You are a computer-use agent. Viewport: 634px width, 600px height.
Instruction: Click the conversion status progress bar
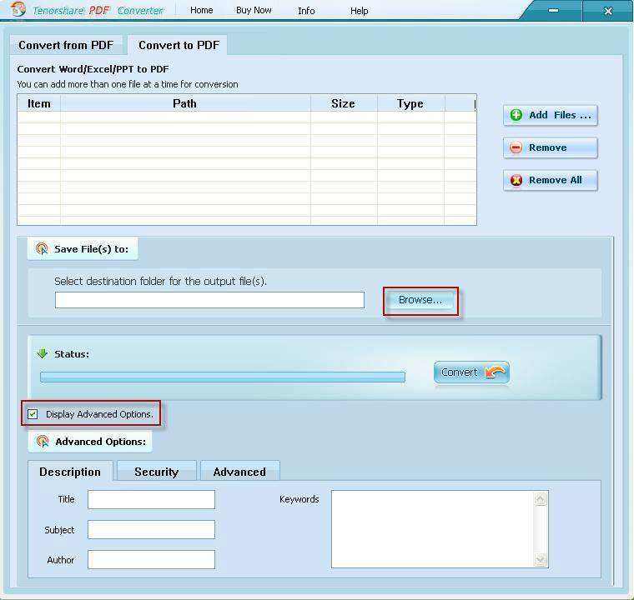pyautogui.click(x=223, y=377)
